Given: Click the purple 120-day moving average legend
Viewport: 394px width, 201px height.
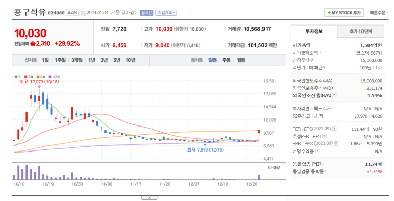Looking at the screenshot, I should coord(54,77).
